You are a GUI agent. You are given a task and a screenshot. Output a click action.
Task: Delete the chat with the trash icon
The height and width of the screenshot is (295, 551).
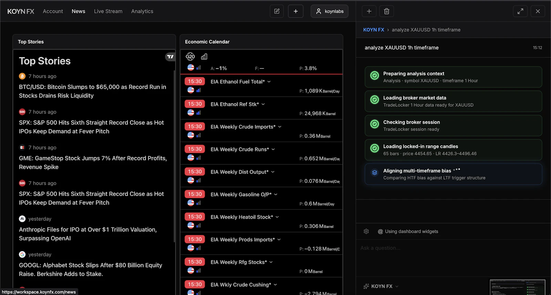coord(387,11)
